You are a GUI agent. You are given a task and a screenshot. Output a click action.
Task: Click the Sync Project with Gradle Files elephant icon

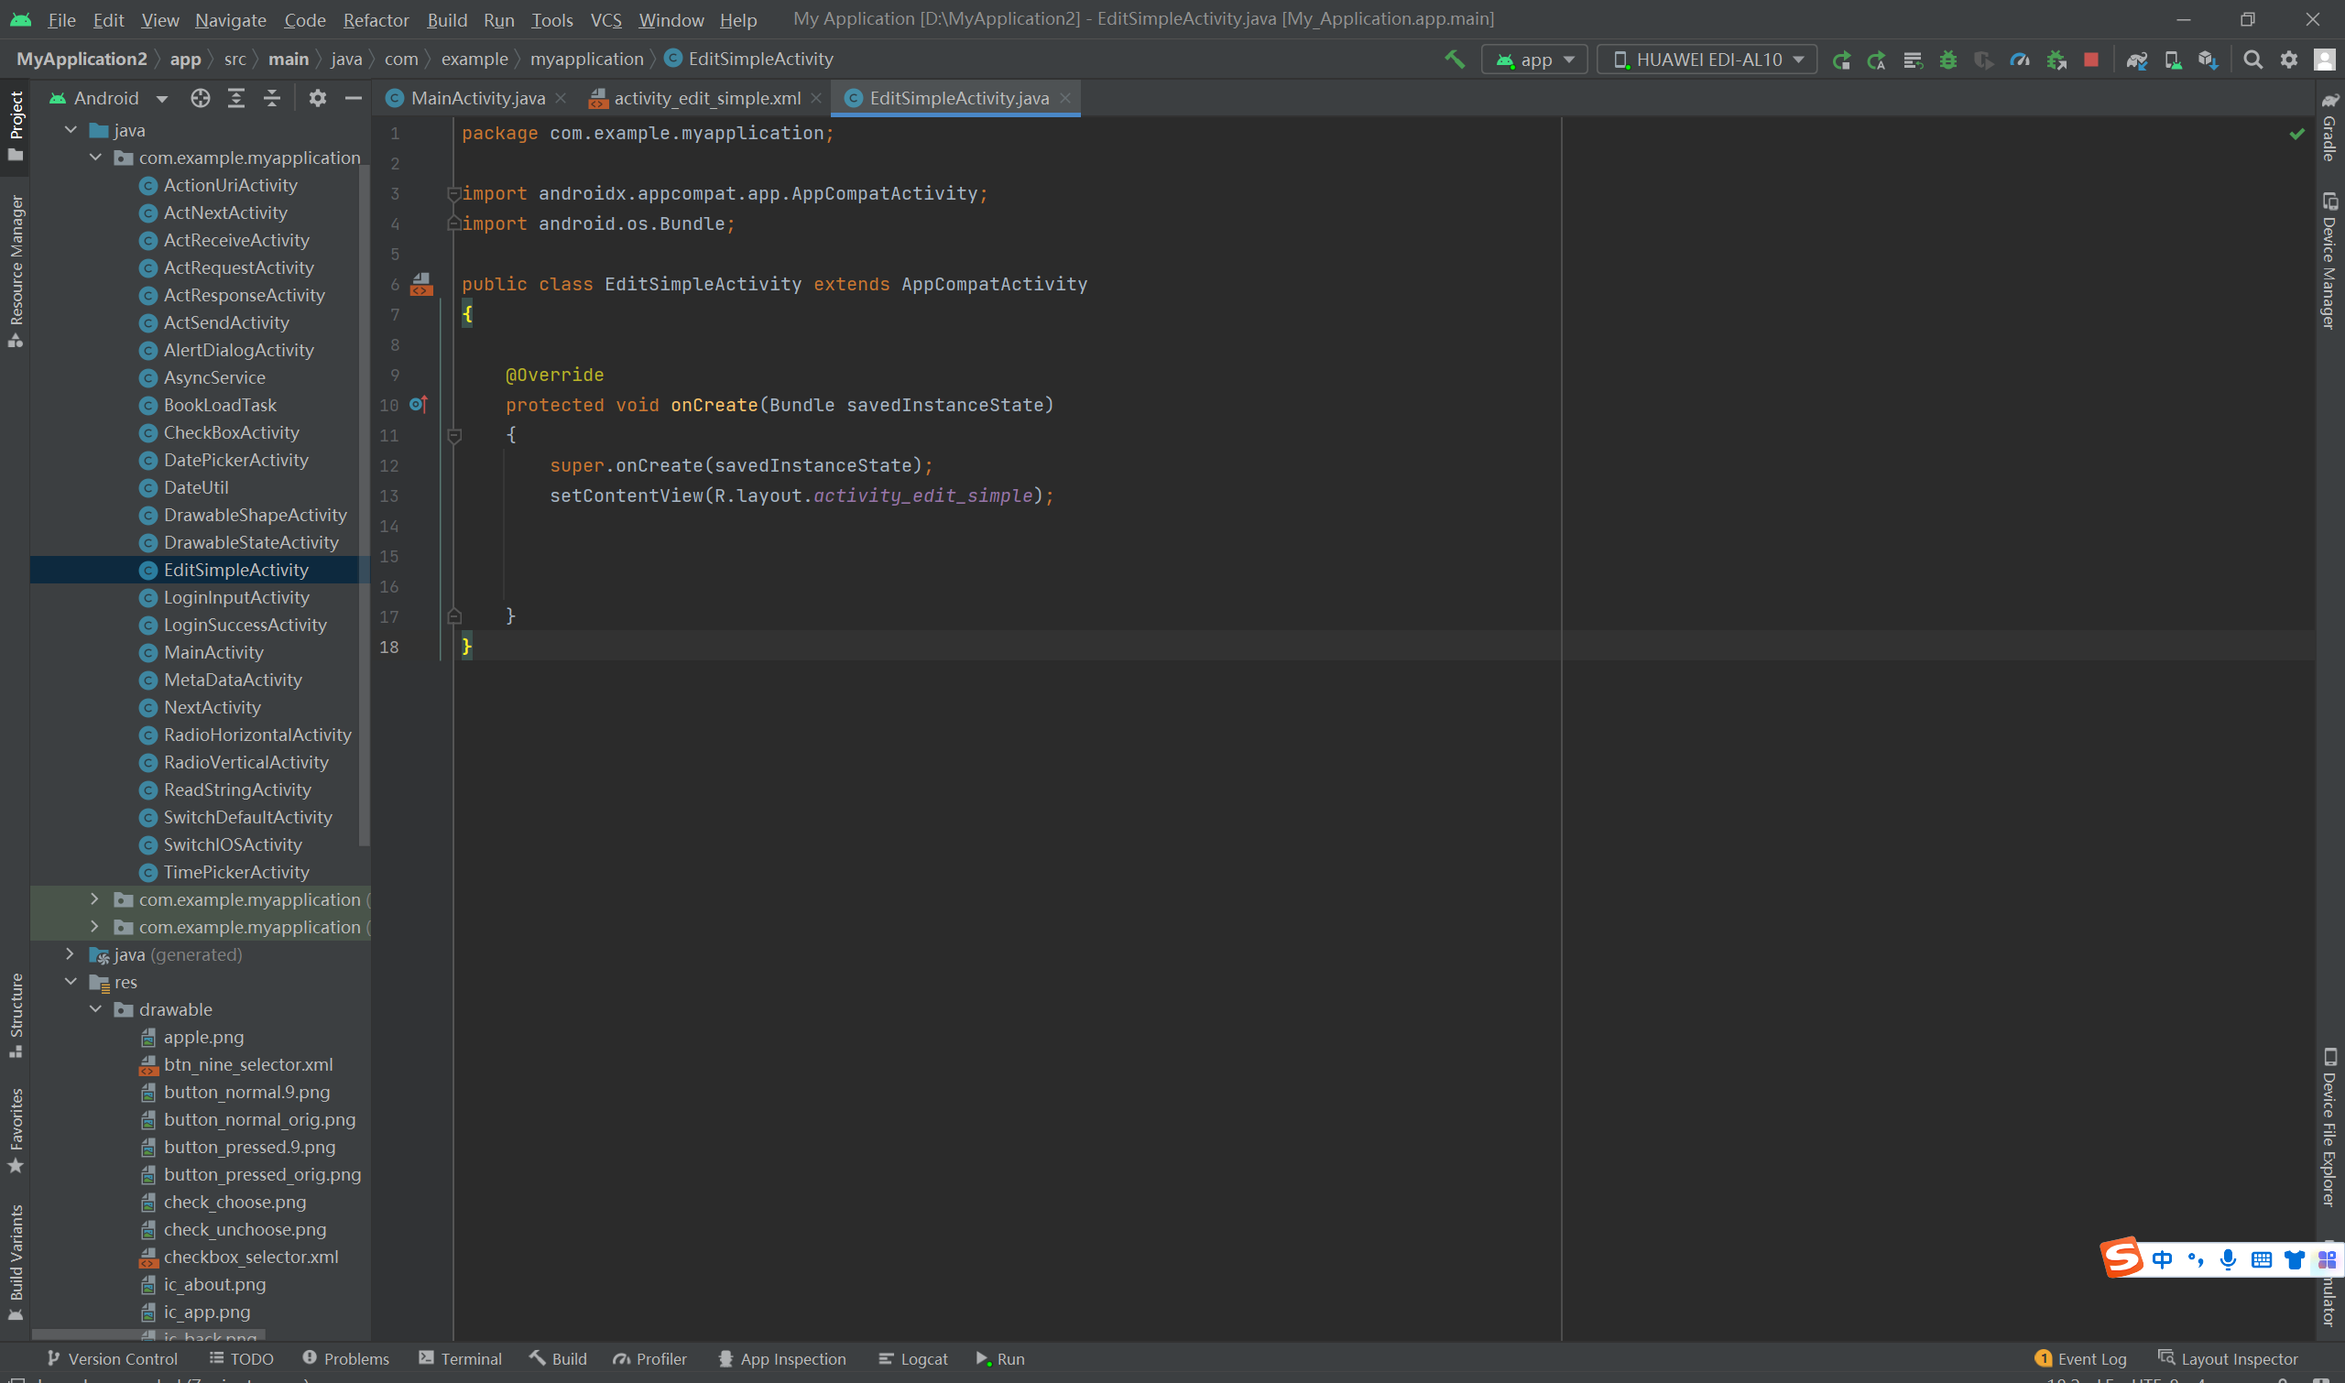[2136, 60]
